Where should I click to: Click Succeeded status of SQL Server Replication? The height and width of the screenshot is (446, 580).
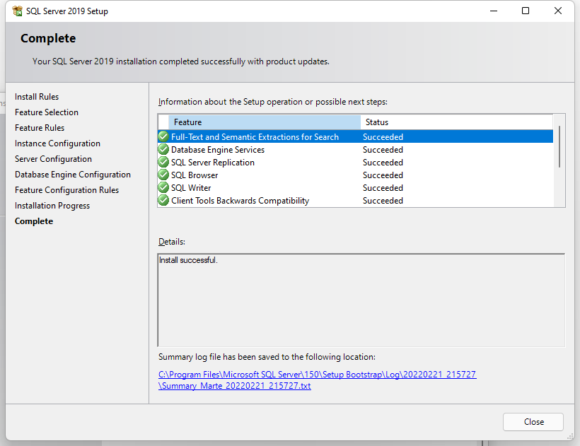[383, 163]
